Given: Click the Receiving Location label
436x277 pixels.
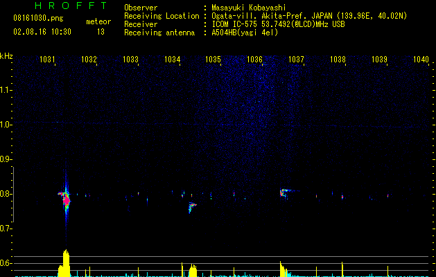Looking at the screenshot, I should (162, 16).
